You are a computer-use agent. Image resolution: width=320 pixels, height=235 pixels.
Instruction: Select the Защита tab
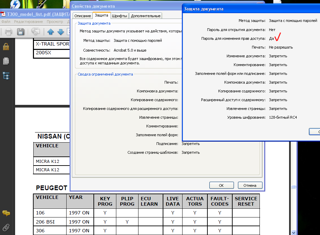[102, 16]
